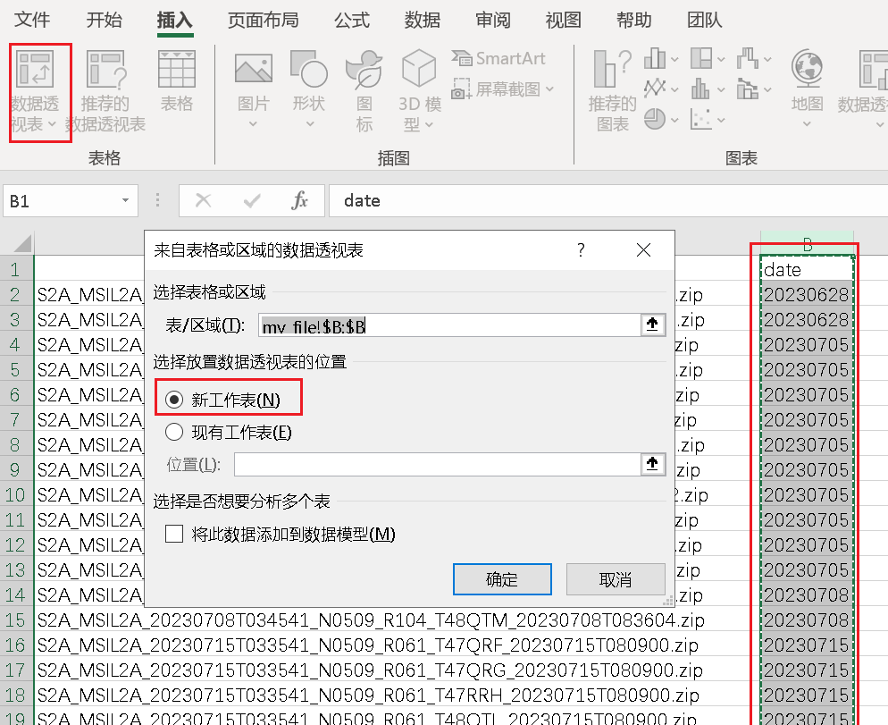
Task: Click 确定 to create pivot table
Action: click(502, 578)
